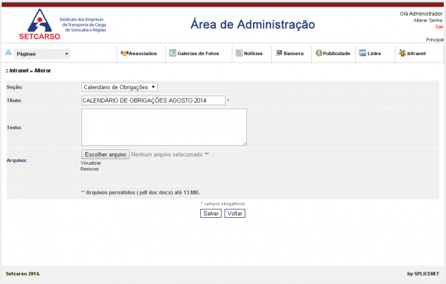The height and width of the screenshot is (284, 446).
Task: Open the Páginas dropdown menu
Action: [x=42, y=54]
